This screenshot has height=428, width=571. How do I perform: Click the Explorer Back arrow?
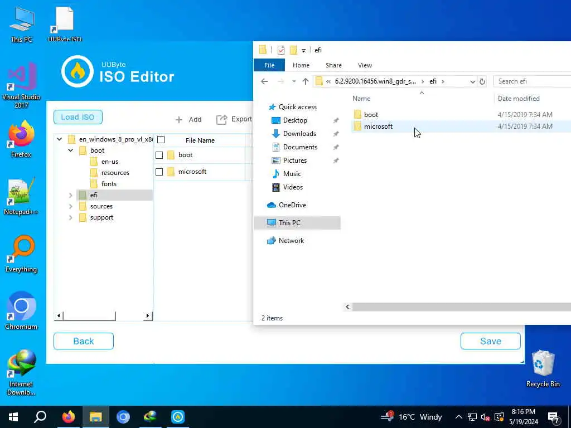pos(264,81)
